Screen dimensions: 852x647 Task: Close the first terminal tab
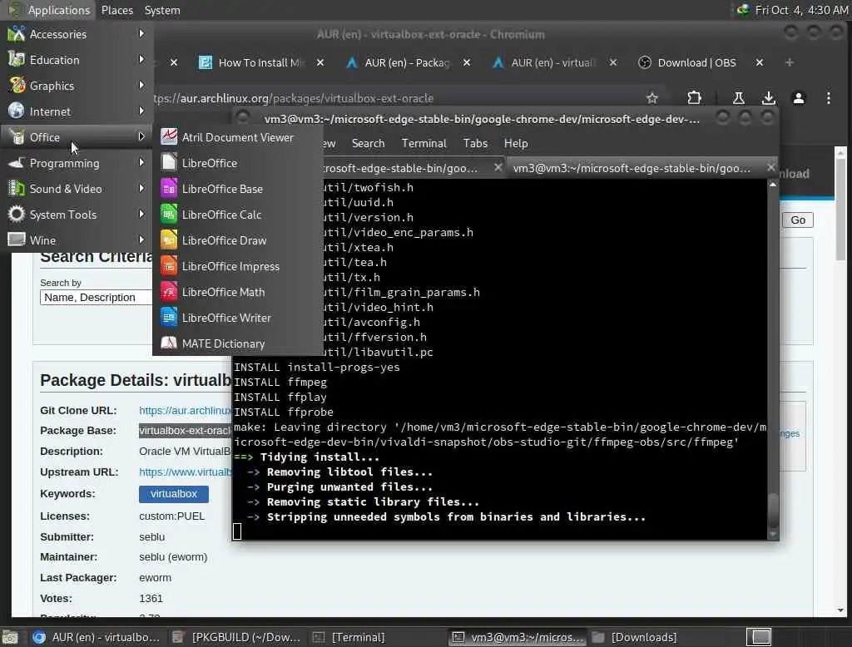click(x=498, y=168)
